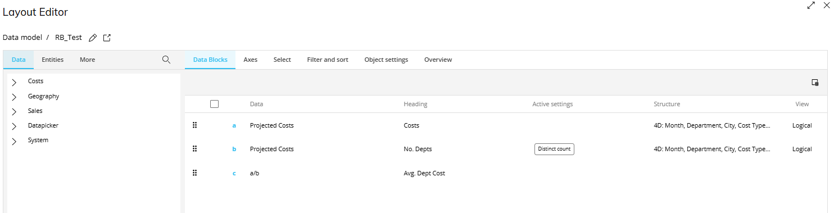This screenshot has height=213, width=834.
Task: Click the Heading column header
Action: 415,104
